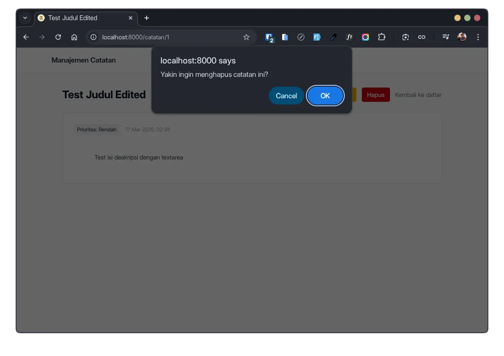Copy the page link via link icon

pos(421,37)
